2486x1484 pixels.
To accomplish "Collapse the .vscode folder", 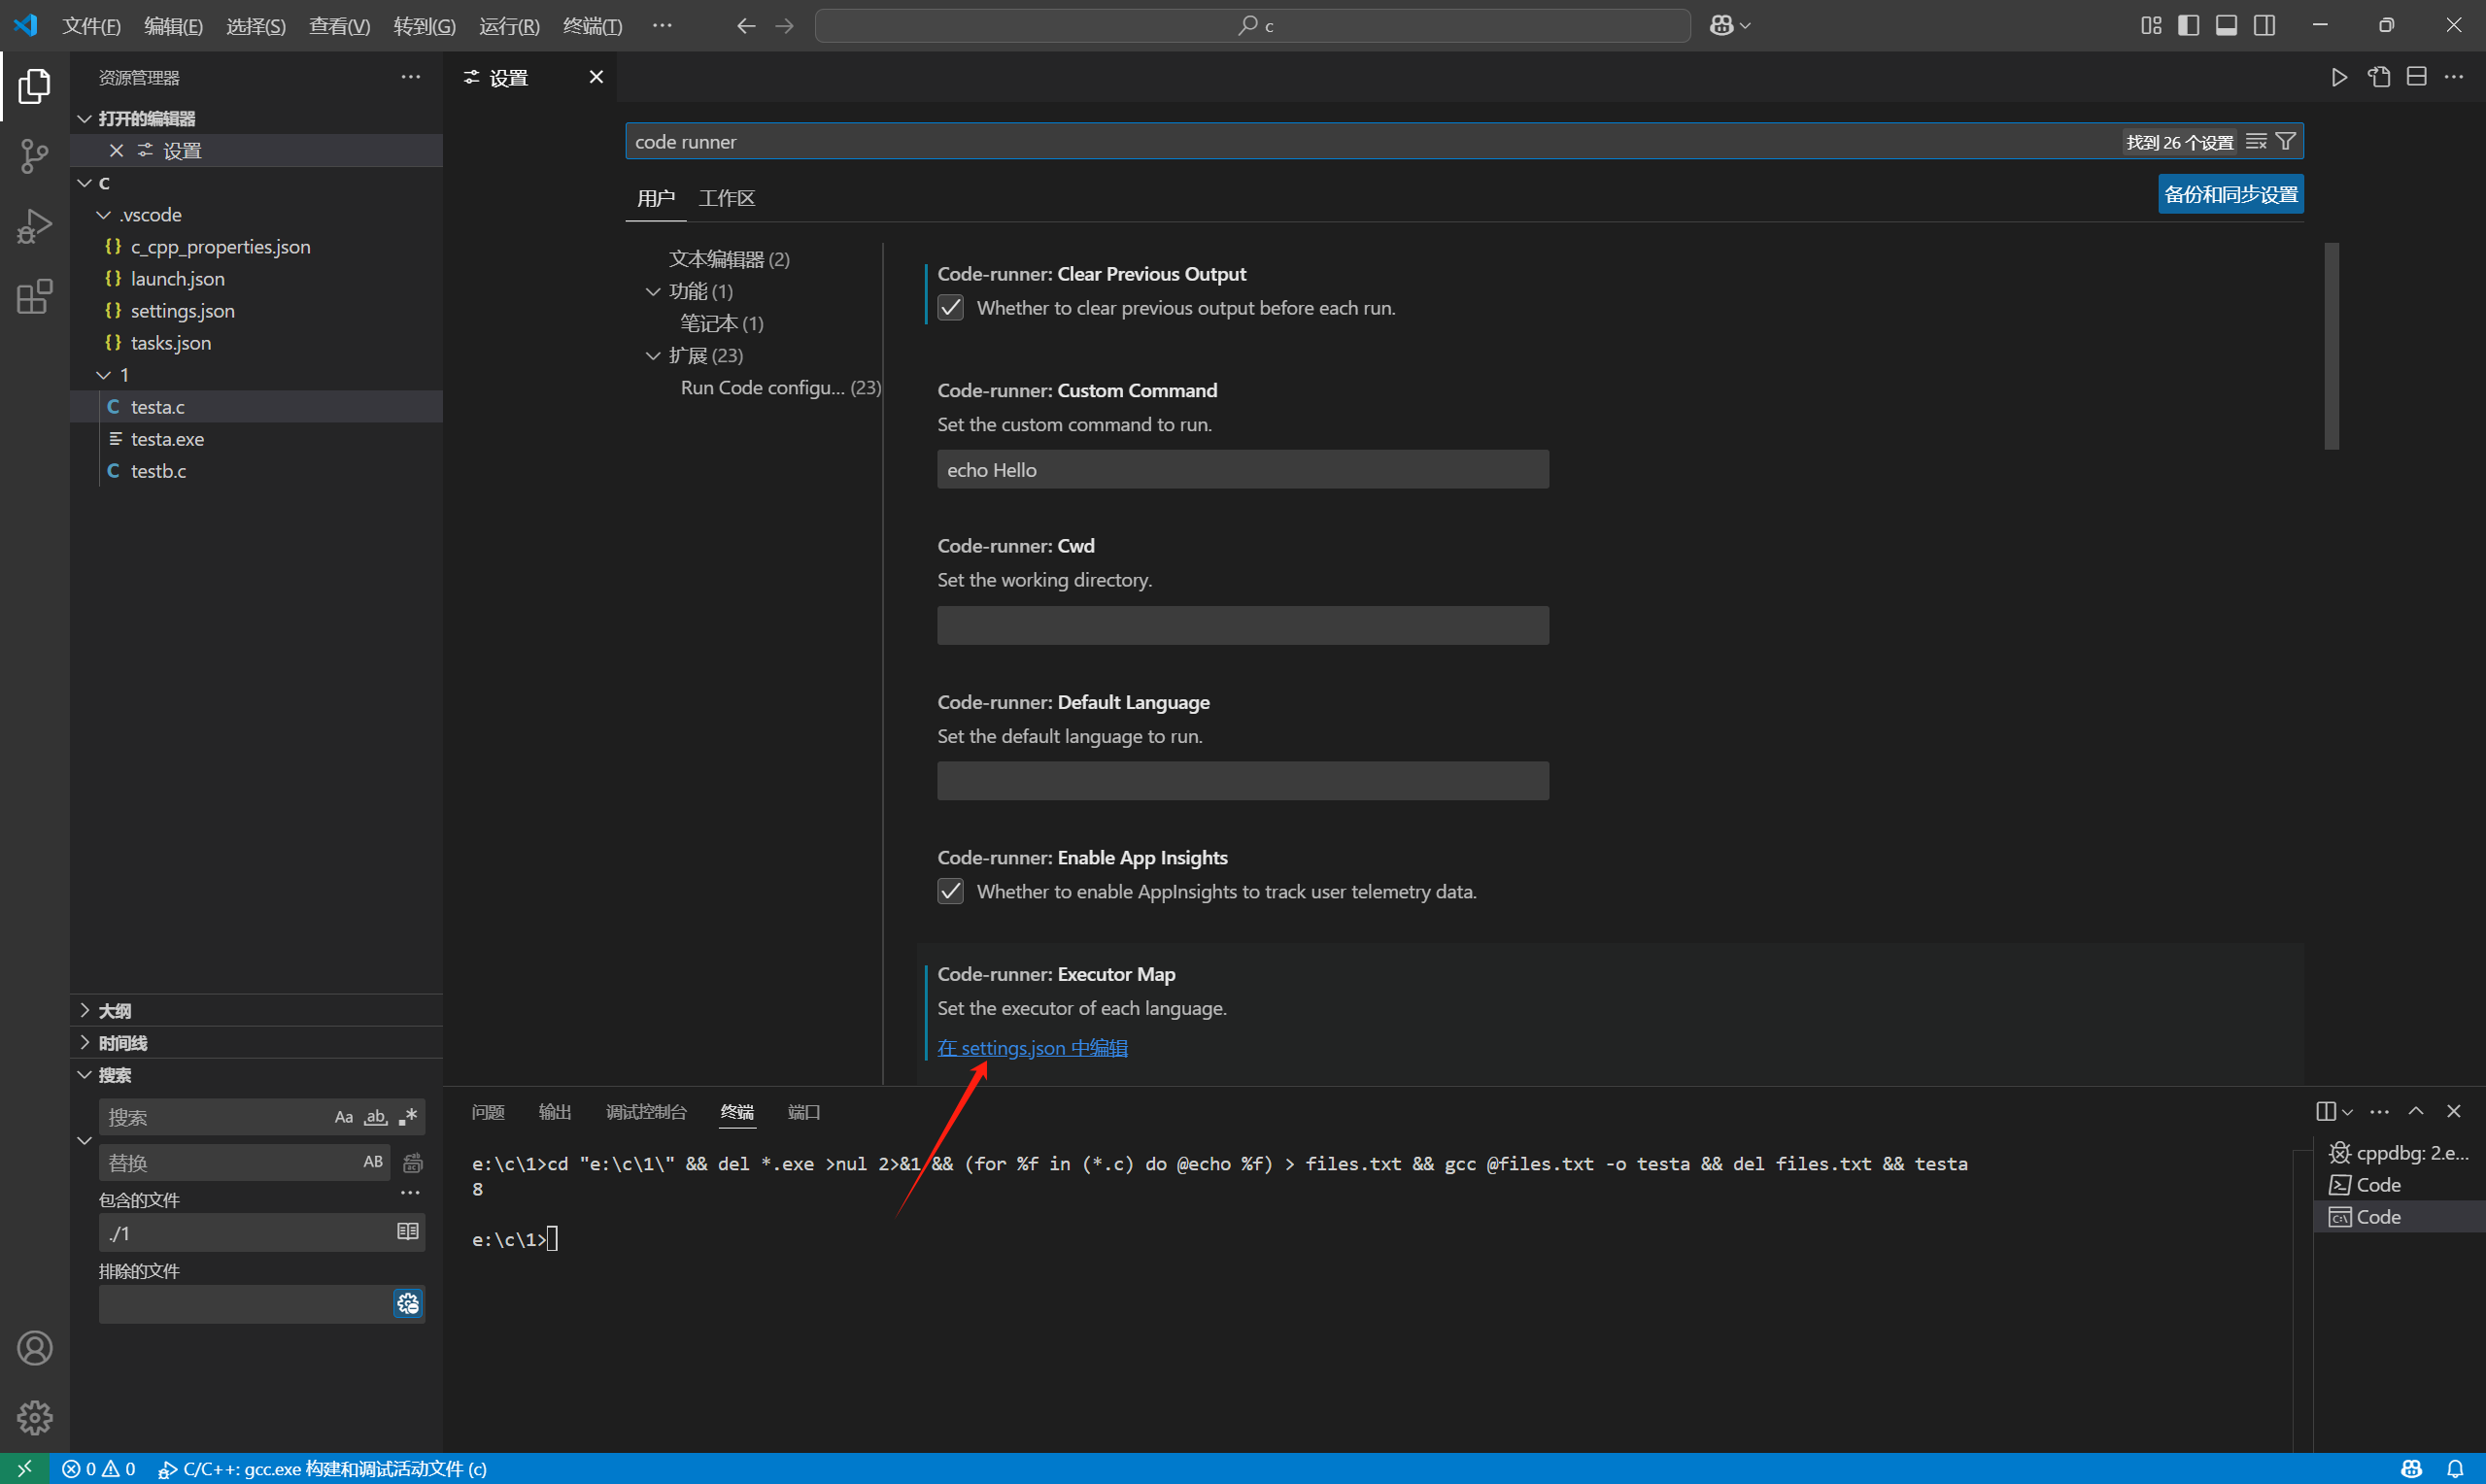I will (x=103, y=214).
